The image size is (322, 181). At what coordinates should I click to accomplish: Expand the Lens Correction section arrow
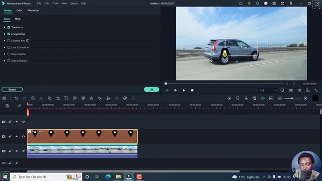click(x=5, y=47)
